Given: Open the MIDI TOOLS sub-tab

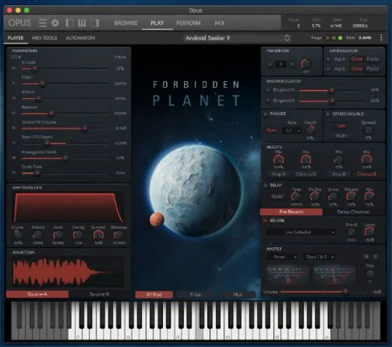Looking at the screenshot, I should click(x=44, y=38).
